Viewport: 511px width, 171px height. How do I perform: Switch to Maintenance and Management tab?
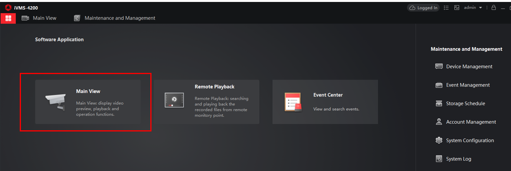115,18
